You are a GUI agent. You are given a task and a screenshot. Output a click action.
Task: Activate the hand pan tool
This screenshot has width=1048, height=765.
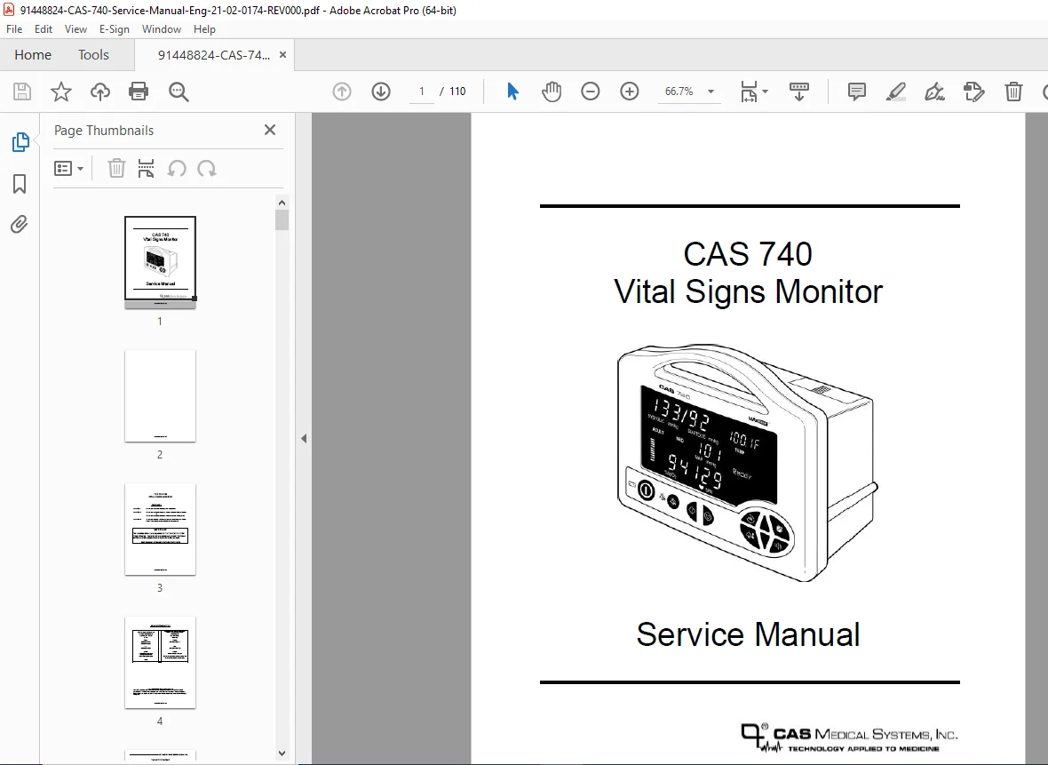(x=552, y=92)
